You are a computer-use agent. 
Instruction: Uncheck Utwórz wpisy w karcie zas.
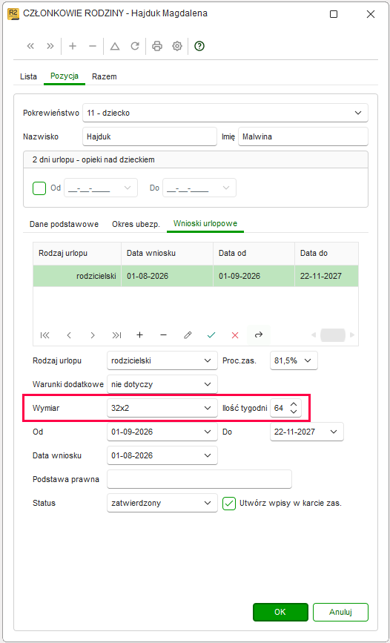[229, 503]
